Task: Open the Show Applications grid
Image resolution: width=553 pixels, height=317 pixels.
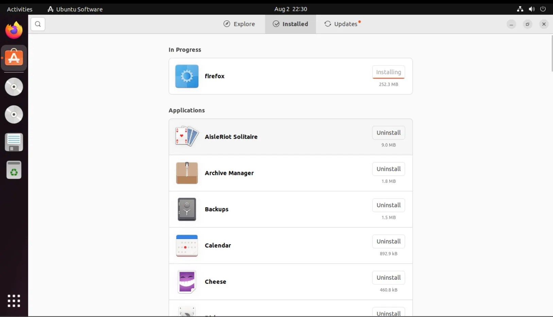Action: (x=14, y=301)
